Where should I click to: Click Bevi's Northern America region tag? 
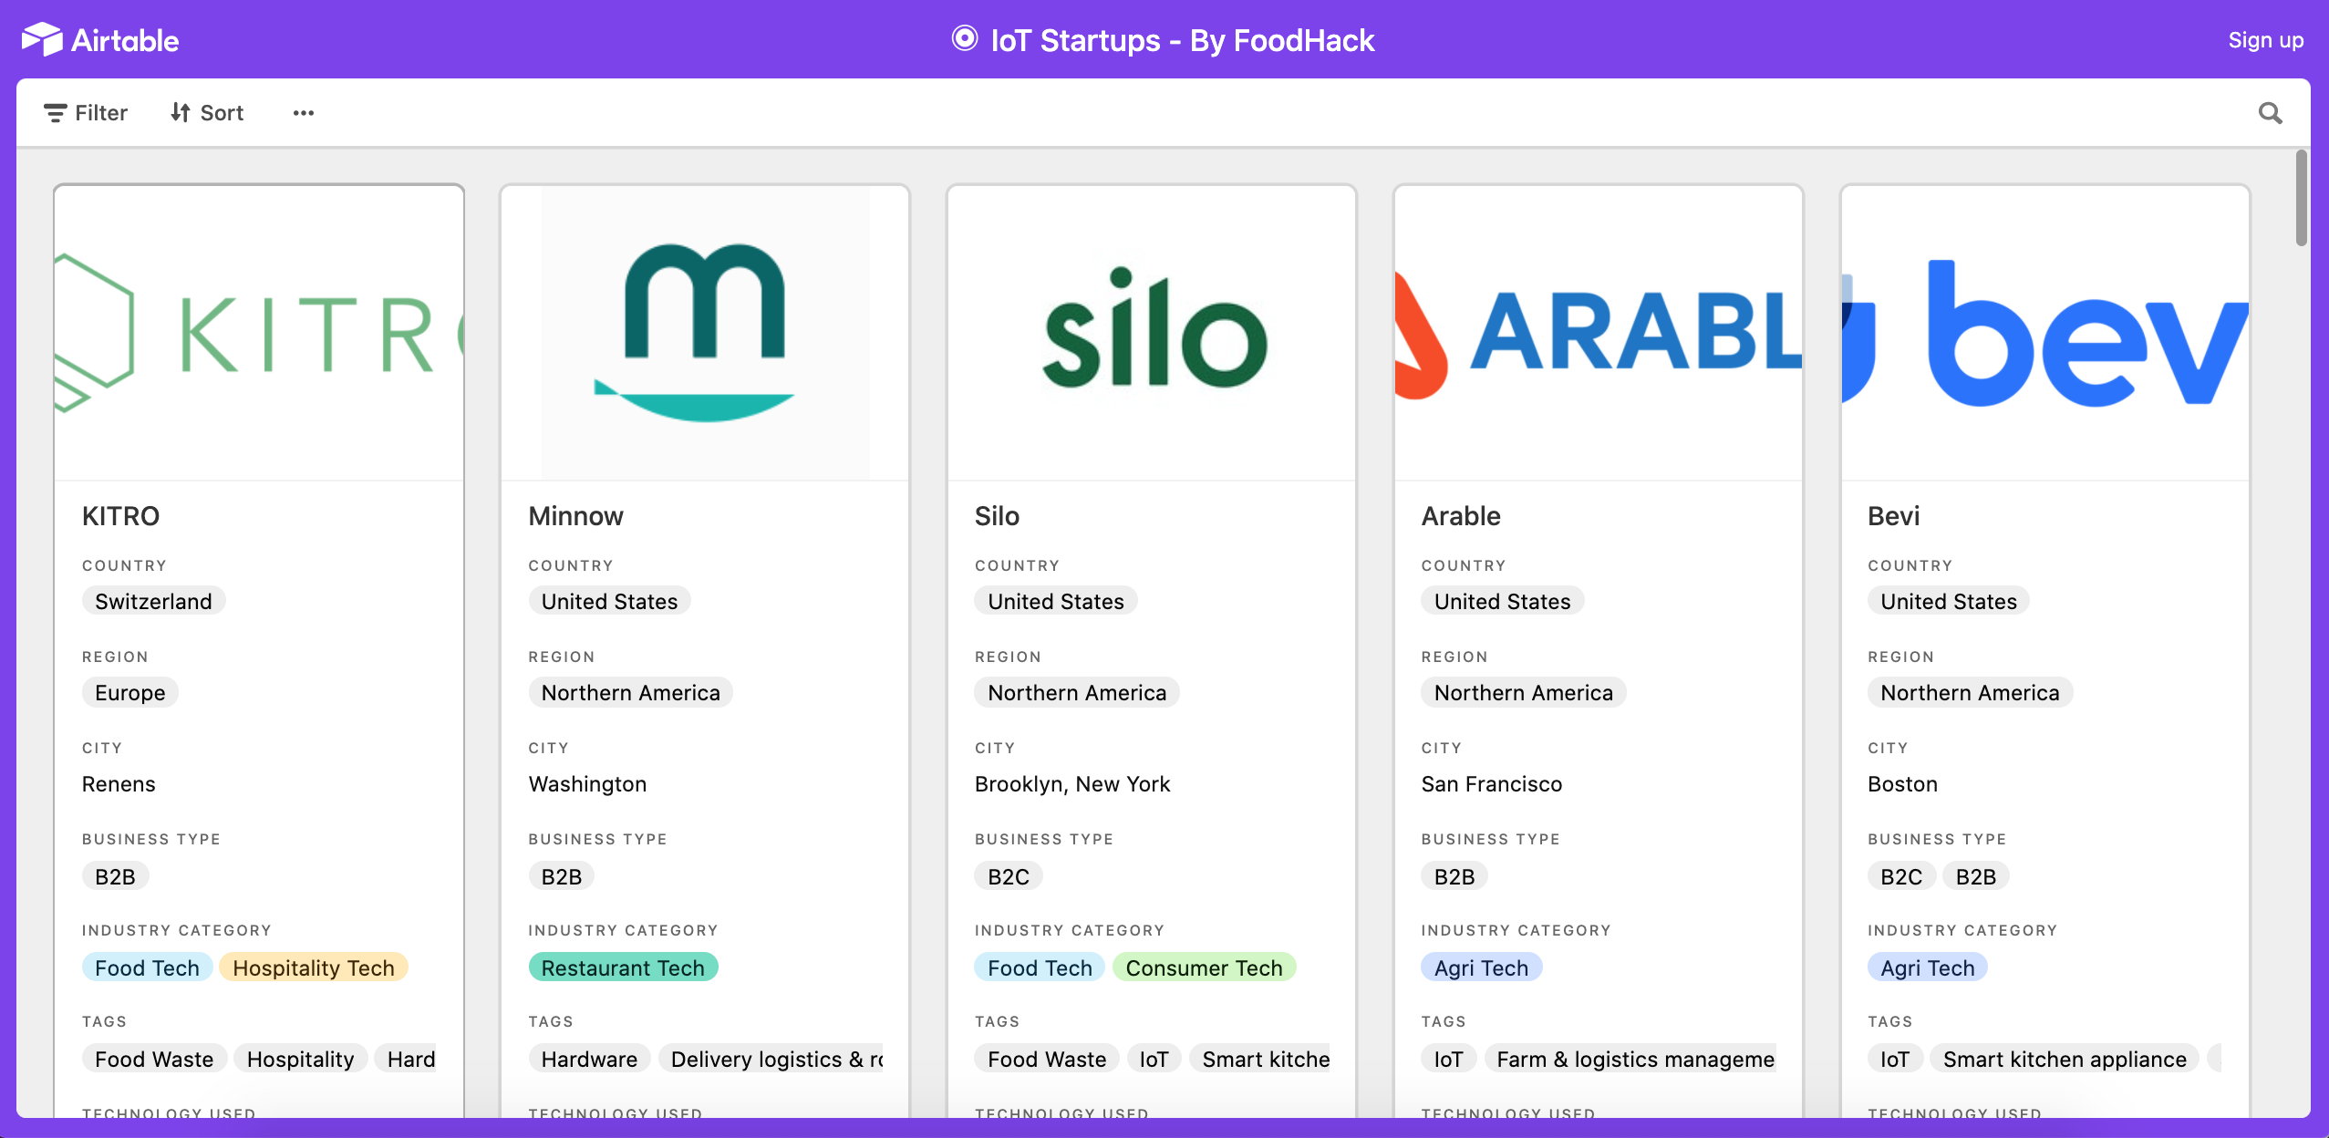point(1970,692)
